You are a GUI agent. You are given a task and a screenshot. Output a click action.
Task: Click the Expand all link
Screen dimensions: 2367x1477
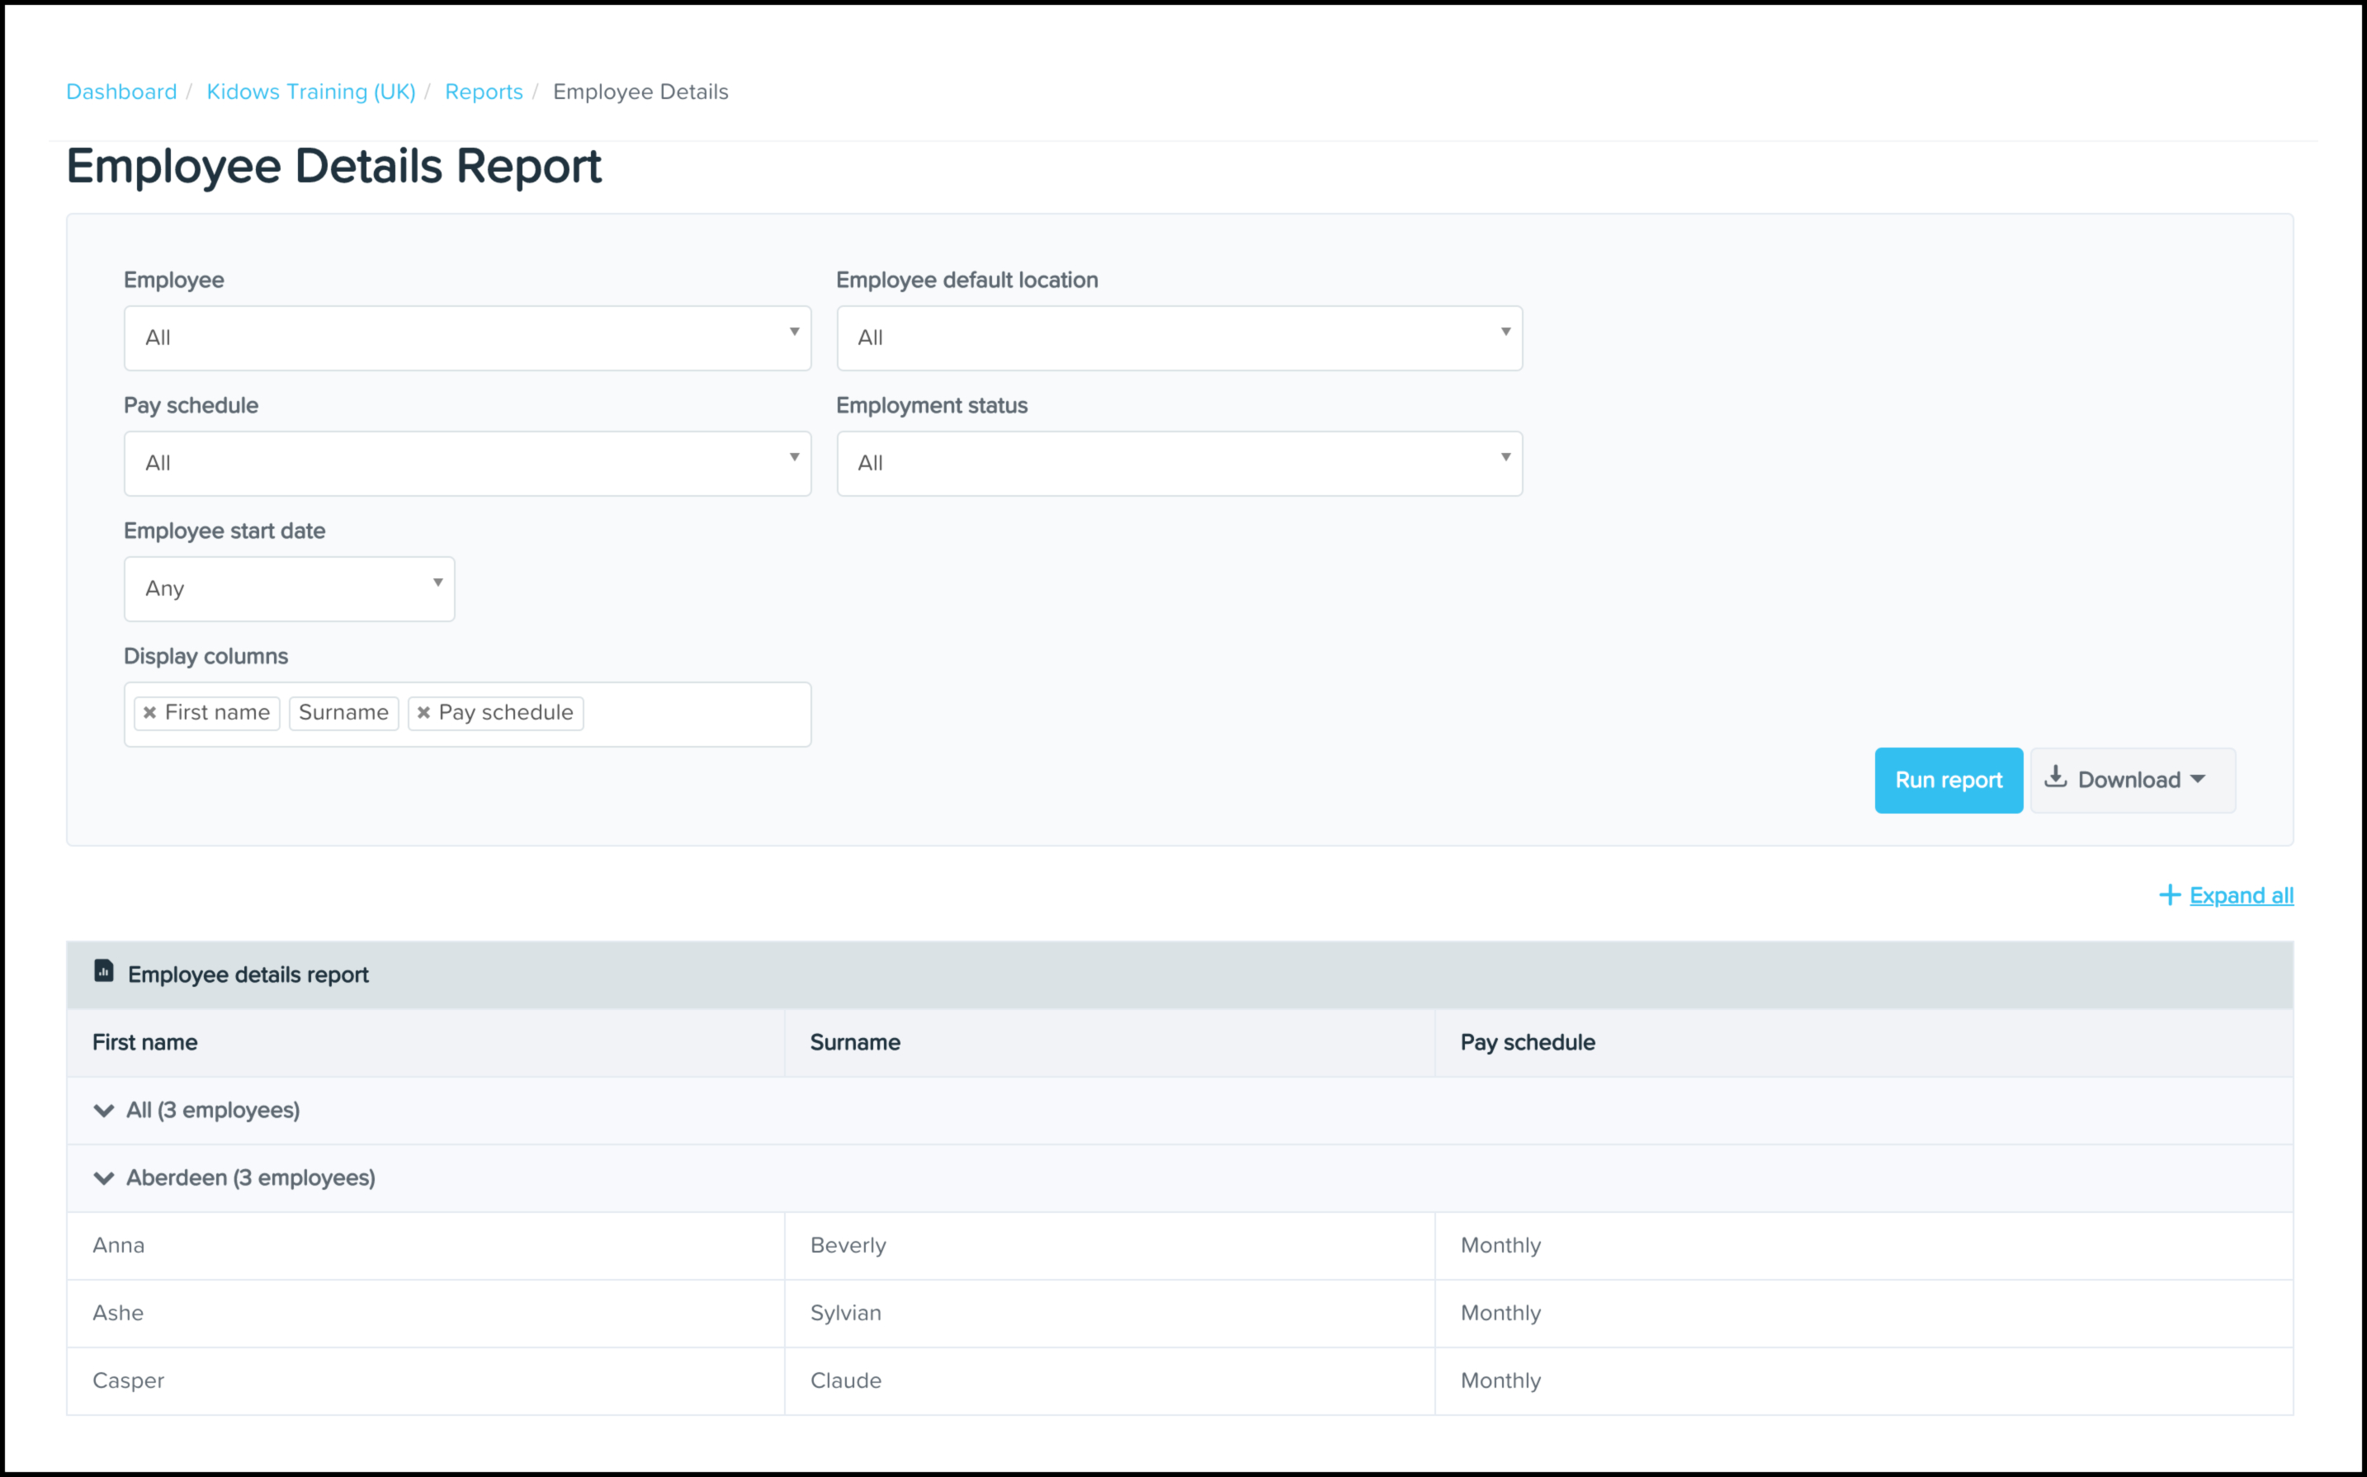click(x=2241, y=896)
